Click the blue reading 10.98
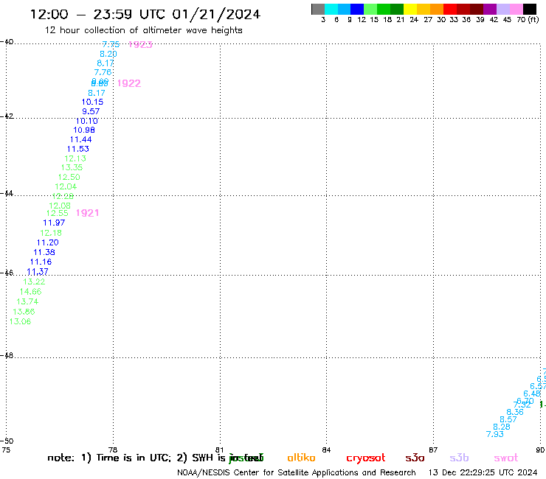 [x=84, y=130]
